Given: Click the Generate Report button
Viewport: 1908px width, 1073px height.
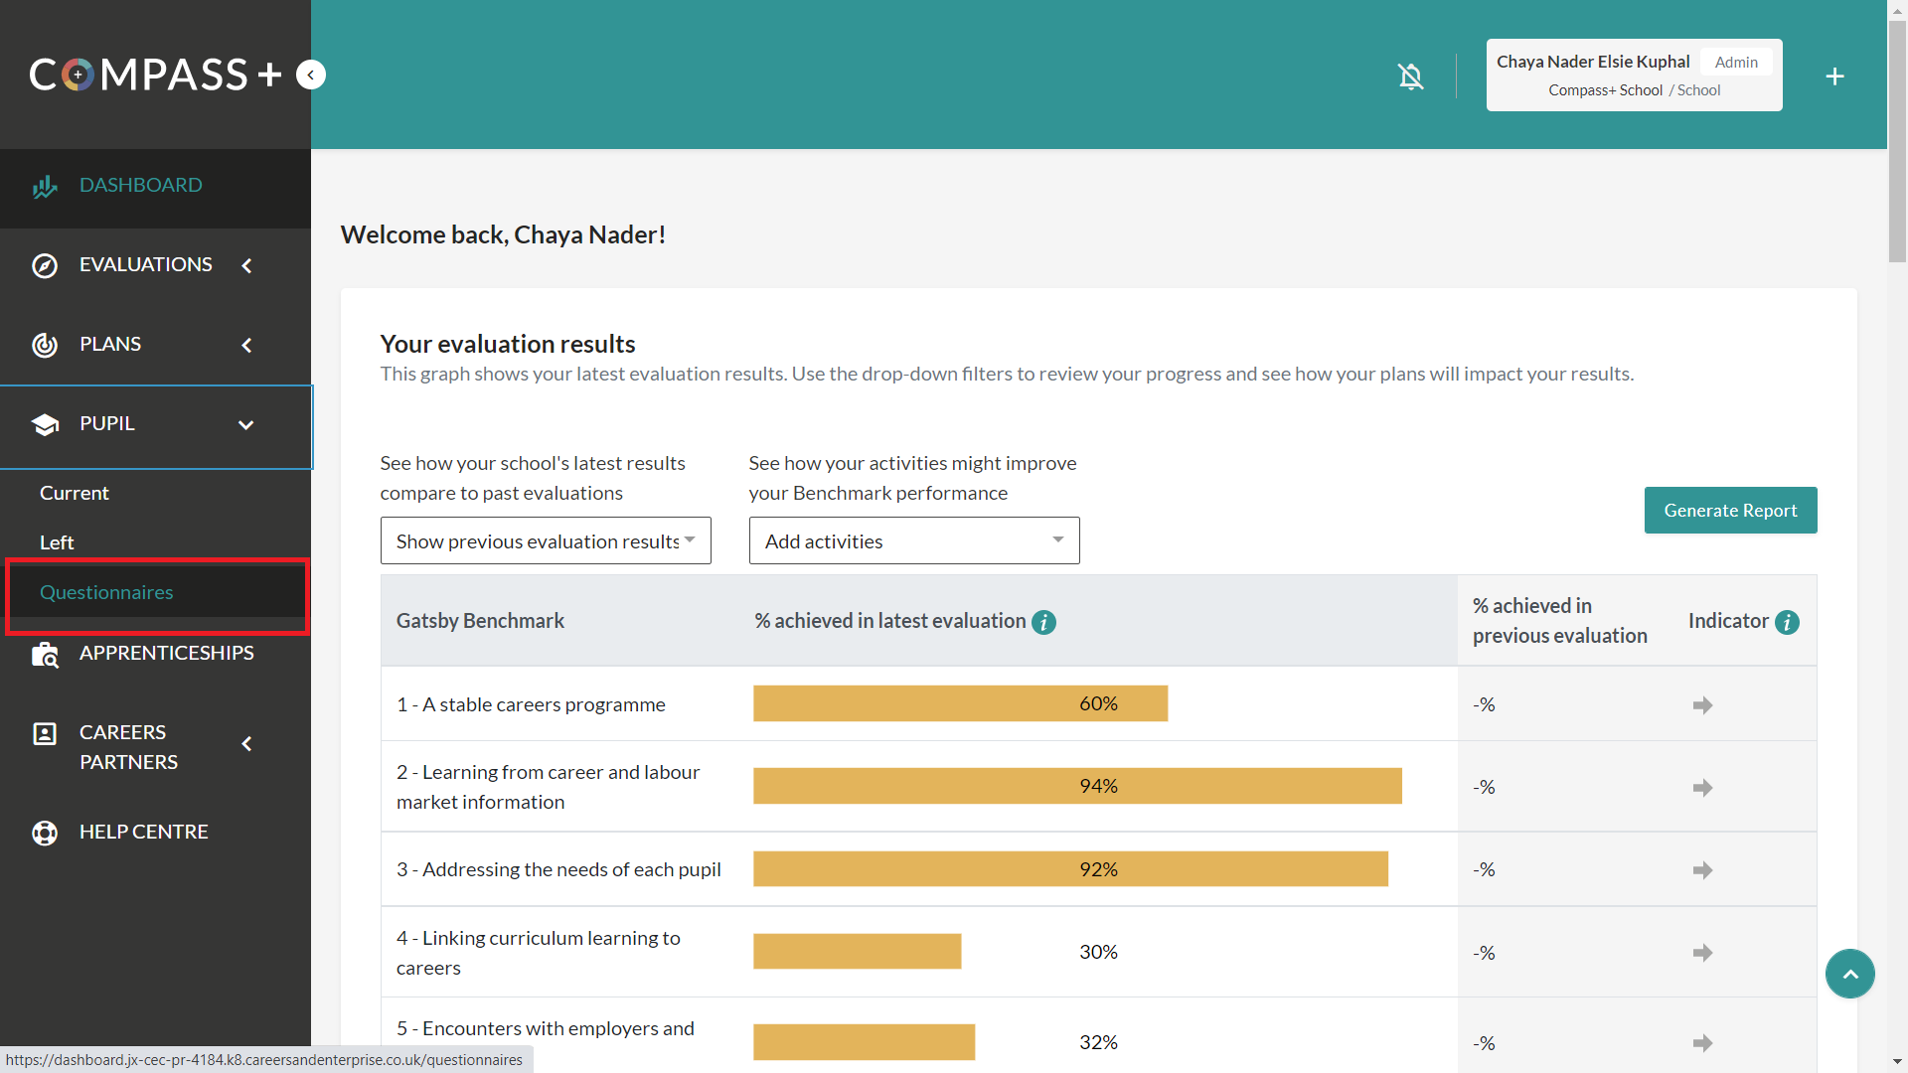Looking at the screenshot, I should [x=1730, y=510].
